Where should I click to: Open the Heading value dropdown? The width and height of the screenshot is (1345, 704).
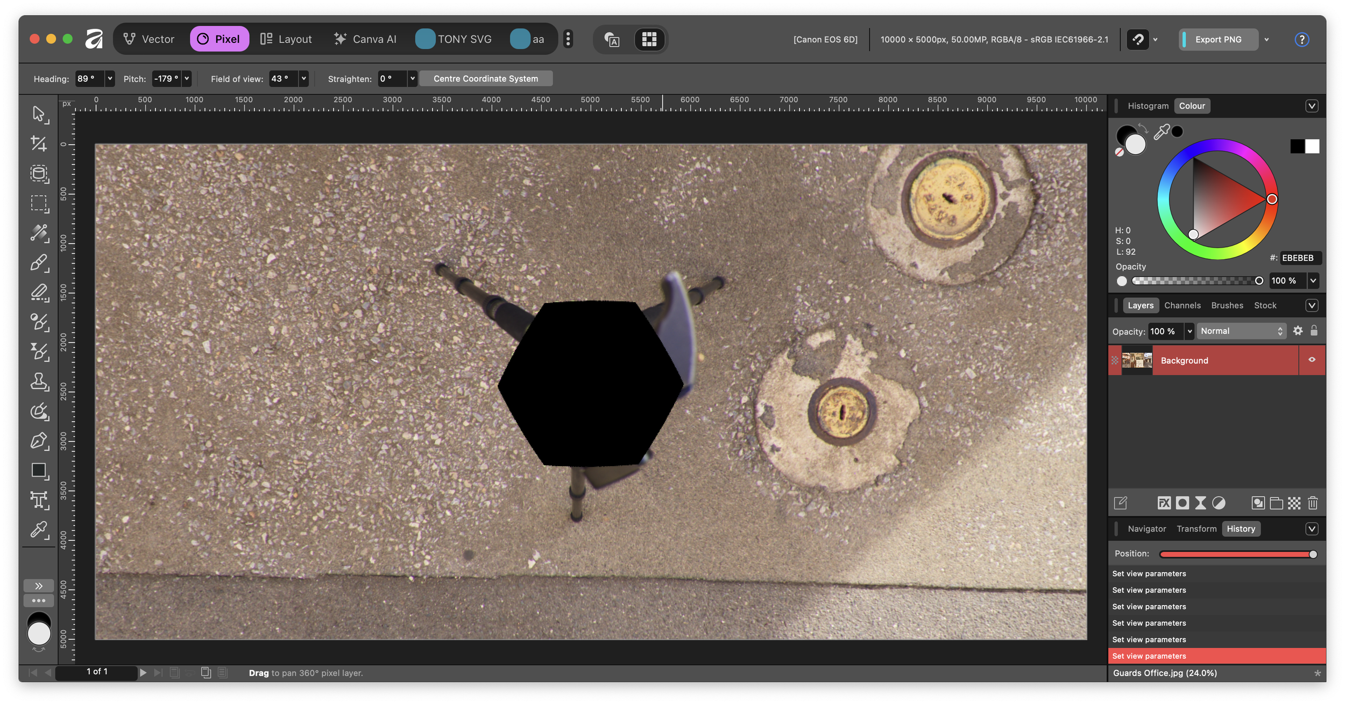pos(110,79)
